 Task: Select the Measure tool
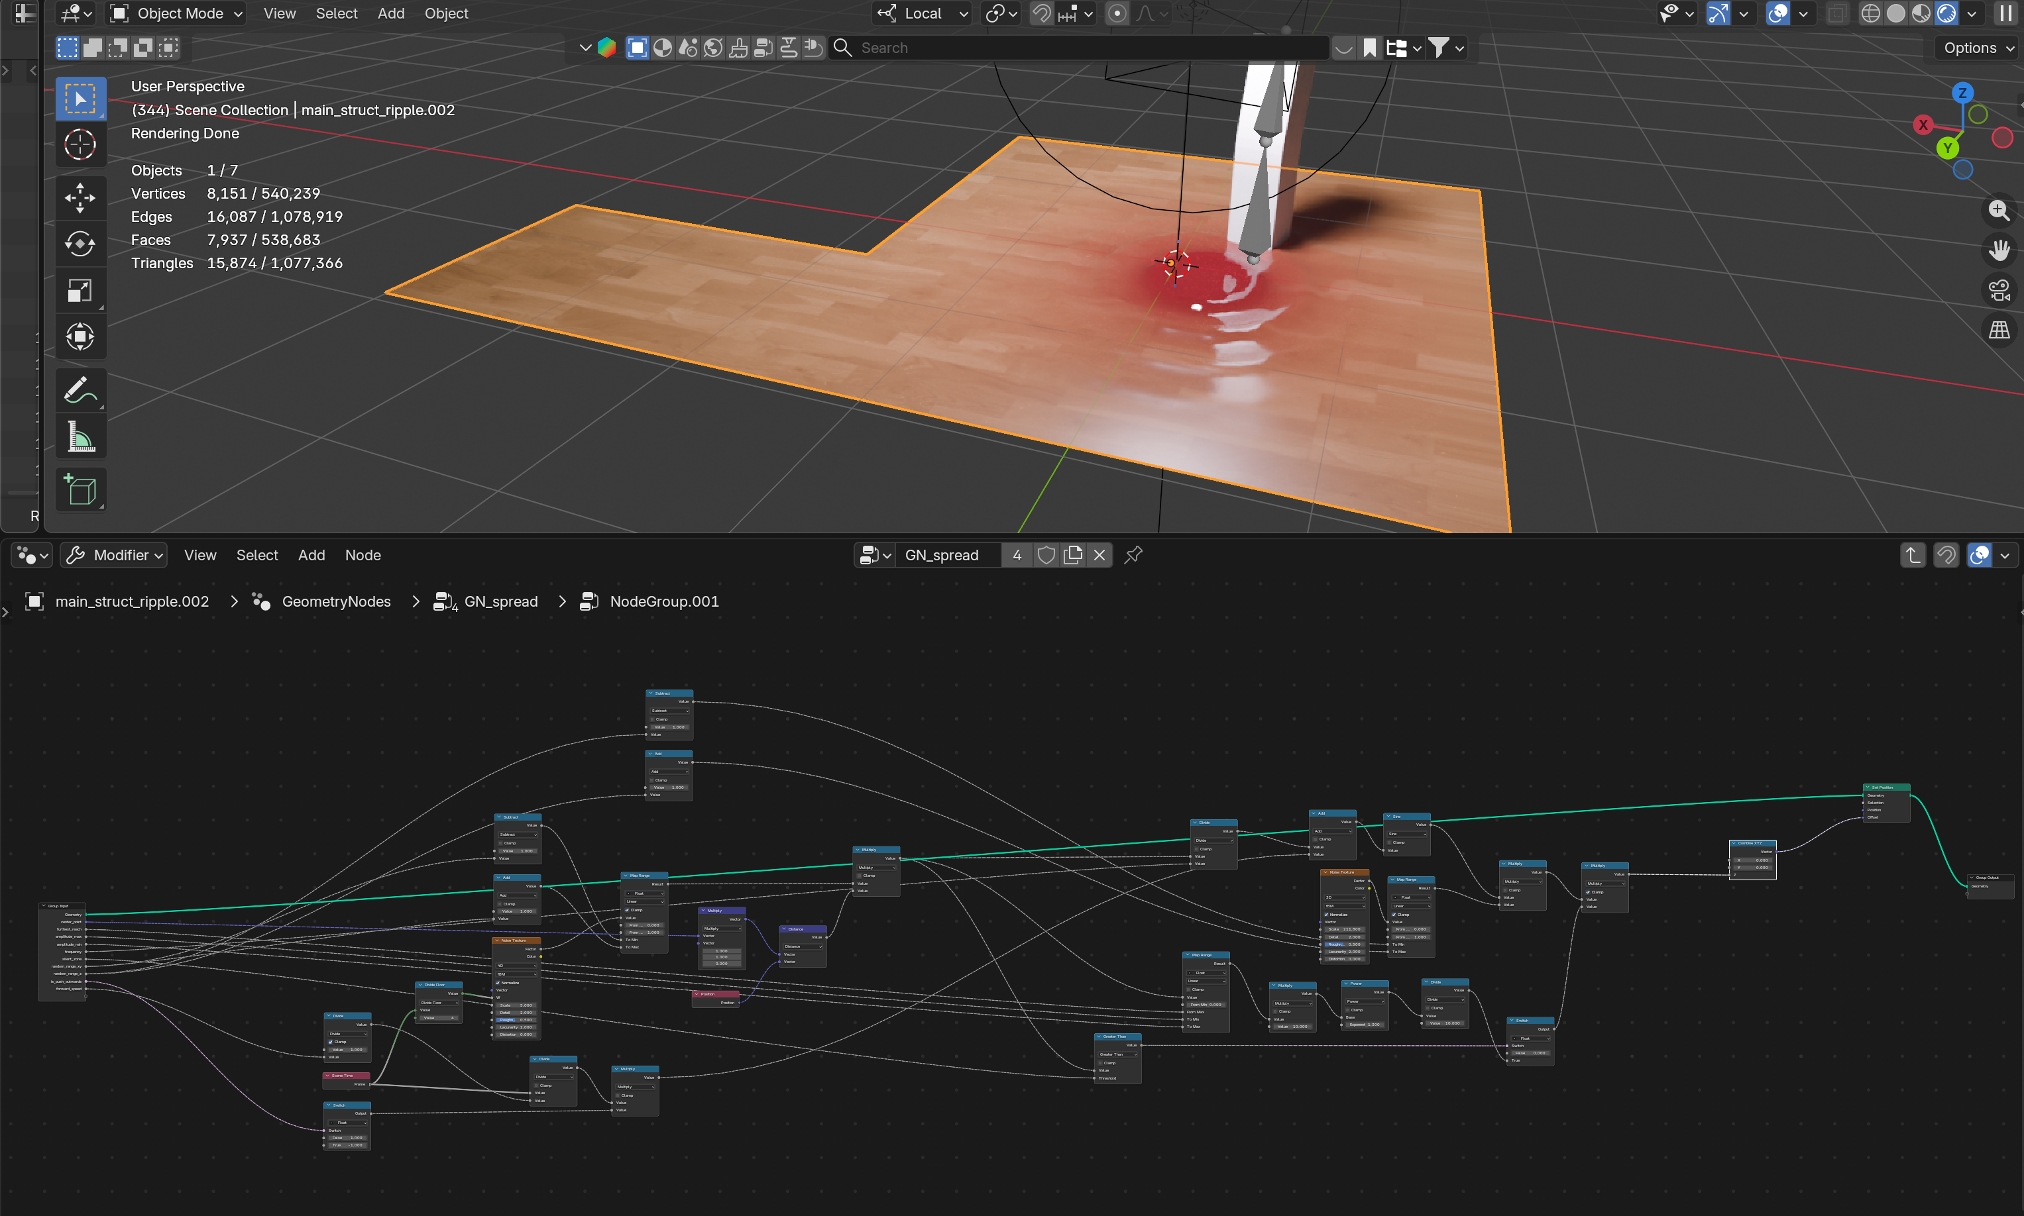point(80,436)
